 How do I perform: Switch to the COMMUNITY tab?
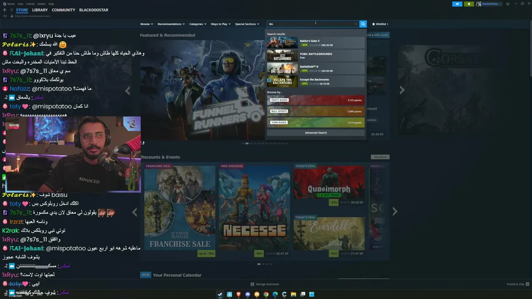pyautogui.click(x=64, y=10)
